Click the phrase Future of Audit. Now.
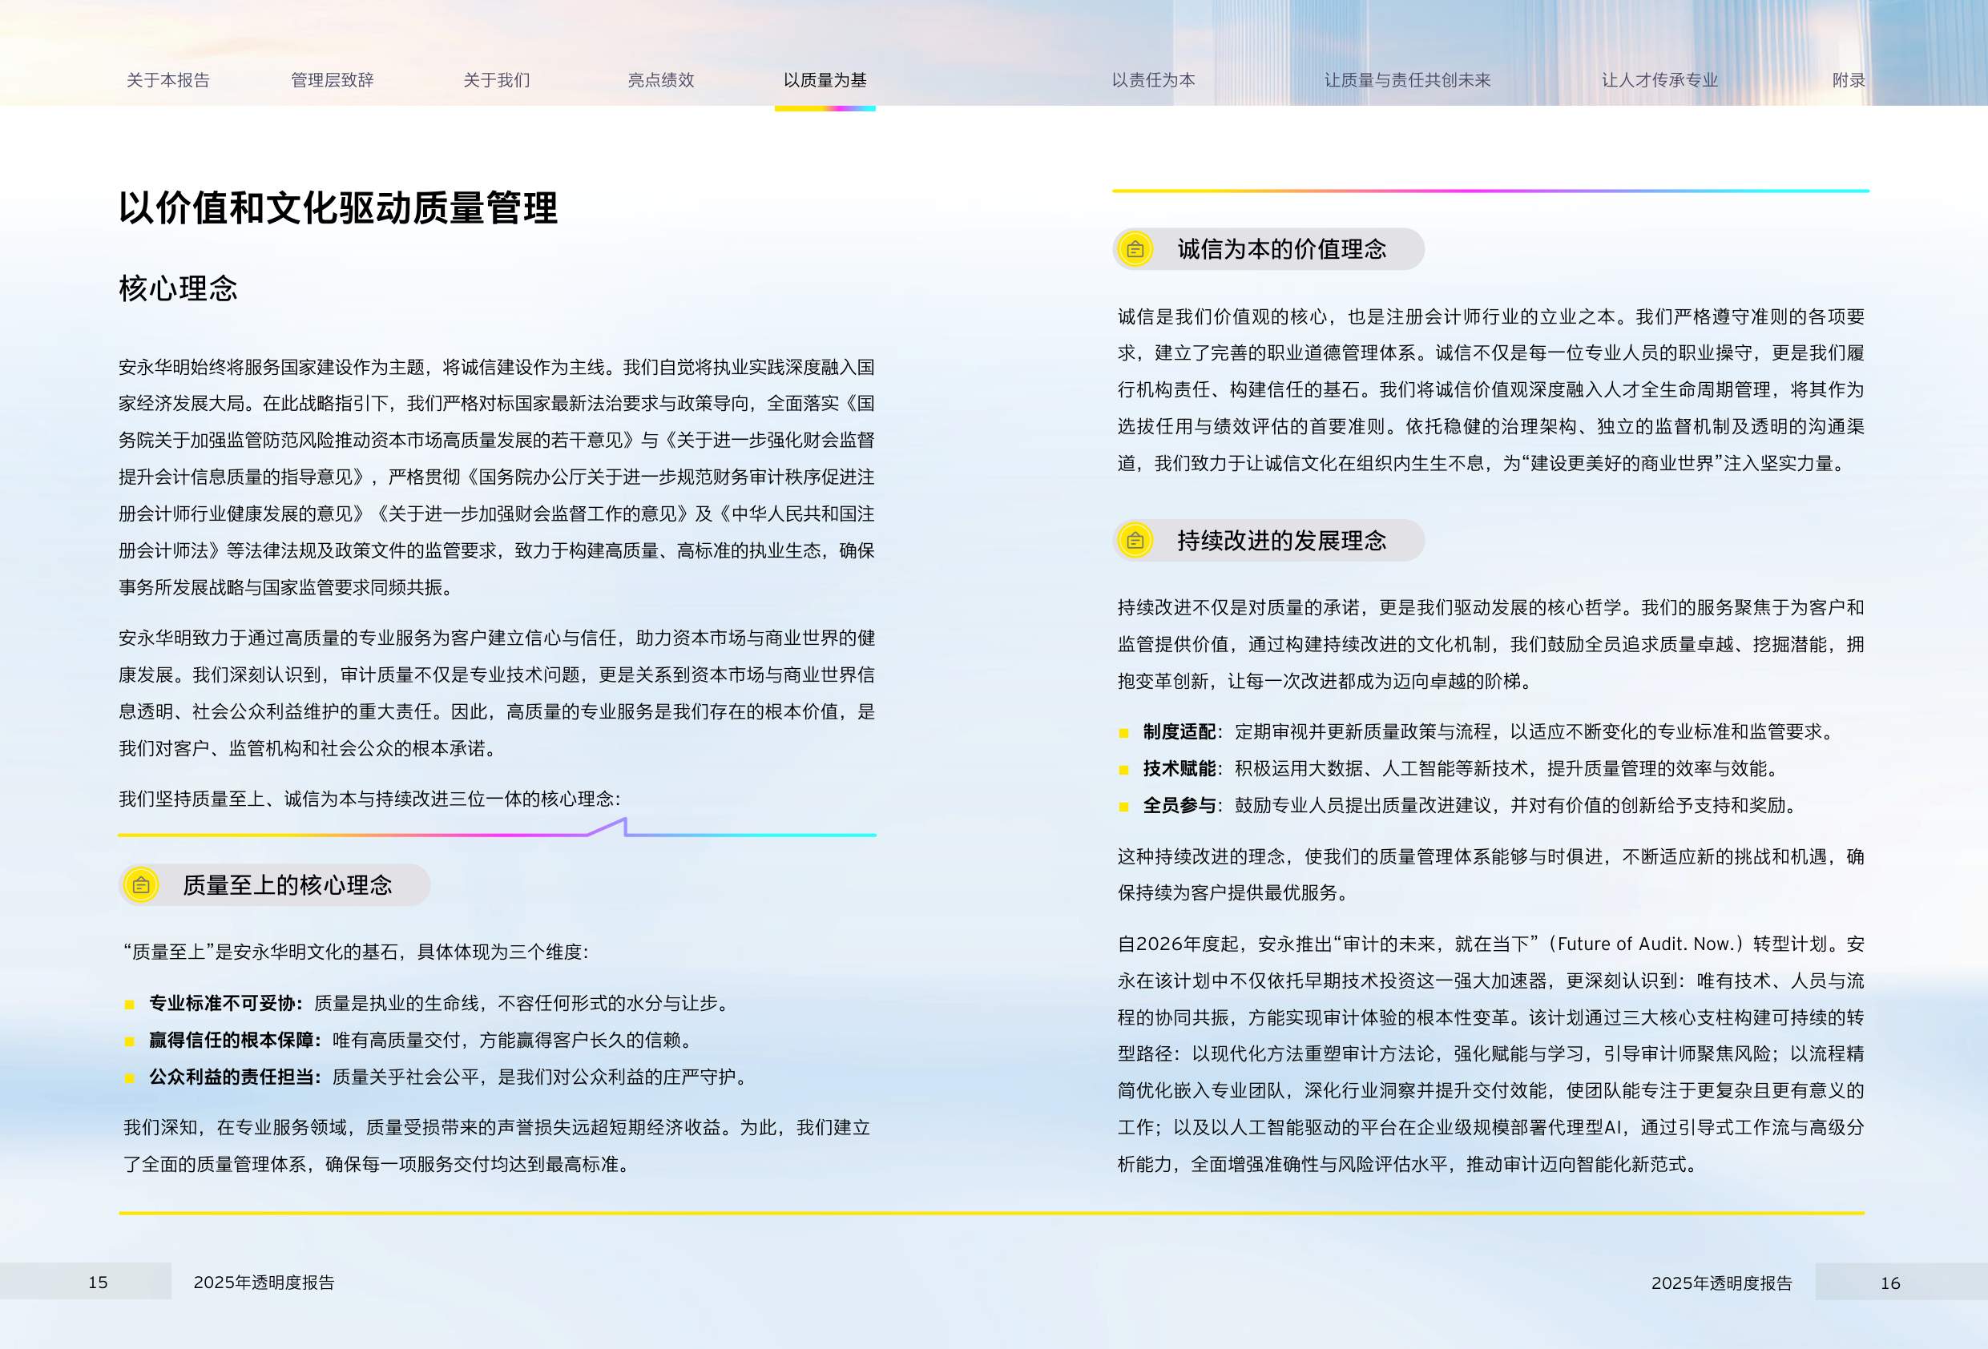1988x1349 pixels. [x=1646, y=944]
